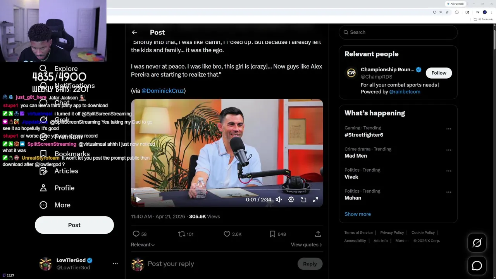This screenshot has height=279, width=496.
Task: Open the Mad Men trending topic
Action: [x=356, y=156]
